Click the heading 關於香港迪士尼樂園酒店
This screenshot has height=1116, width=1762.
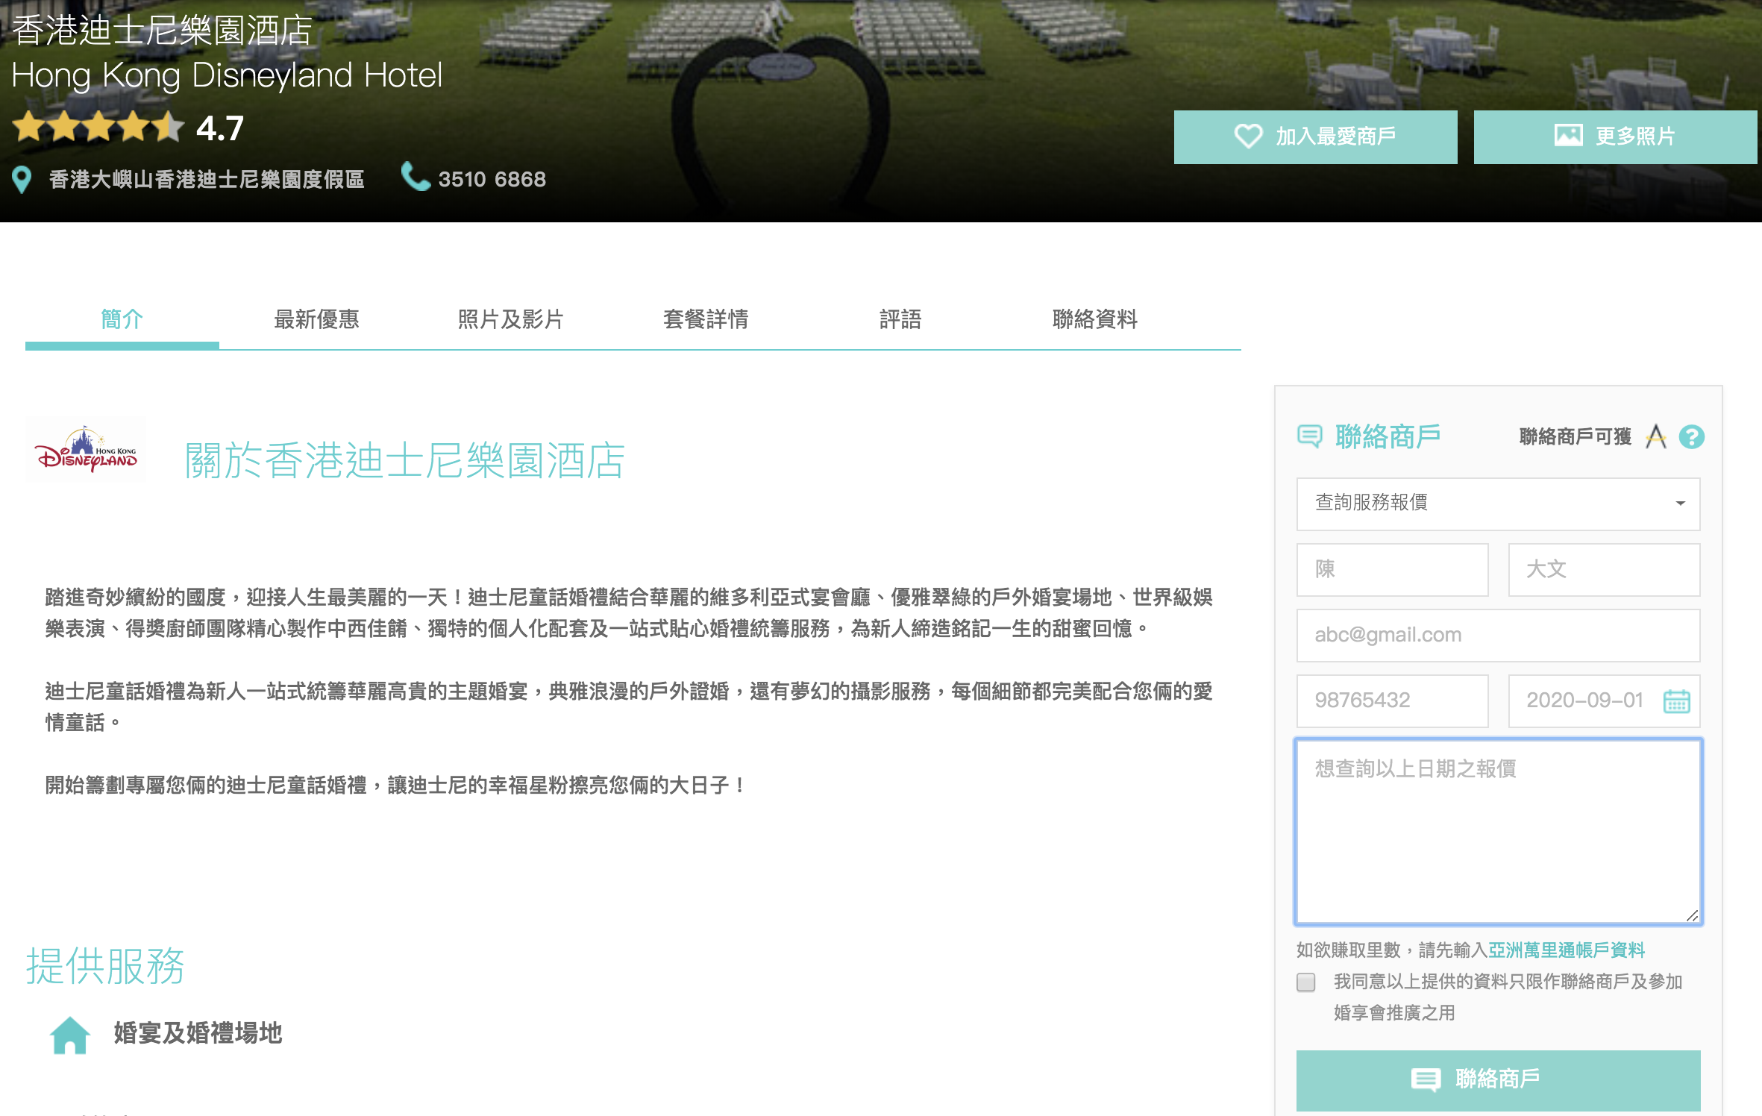404,460
